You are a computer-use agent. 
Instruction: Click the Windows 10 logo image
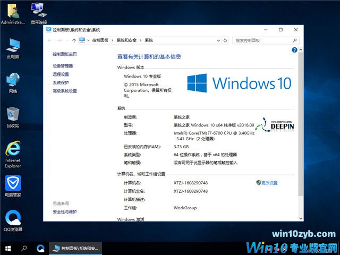coord(239,83)
